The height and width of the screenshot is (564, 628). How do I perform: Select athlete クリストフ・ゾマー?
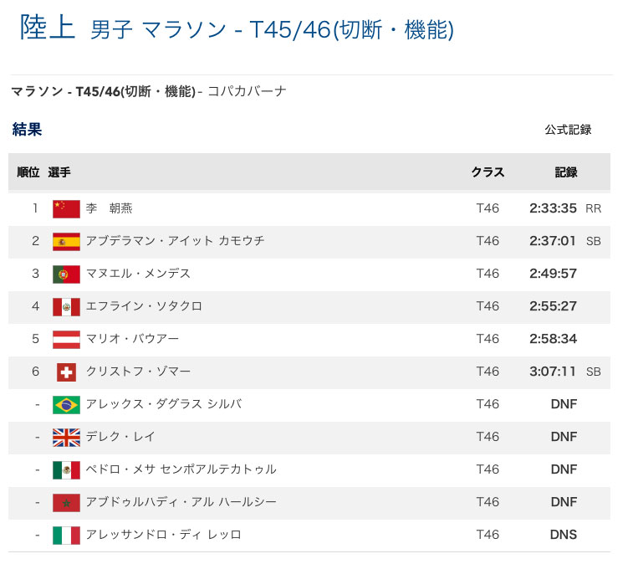[x=138, y=372]
